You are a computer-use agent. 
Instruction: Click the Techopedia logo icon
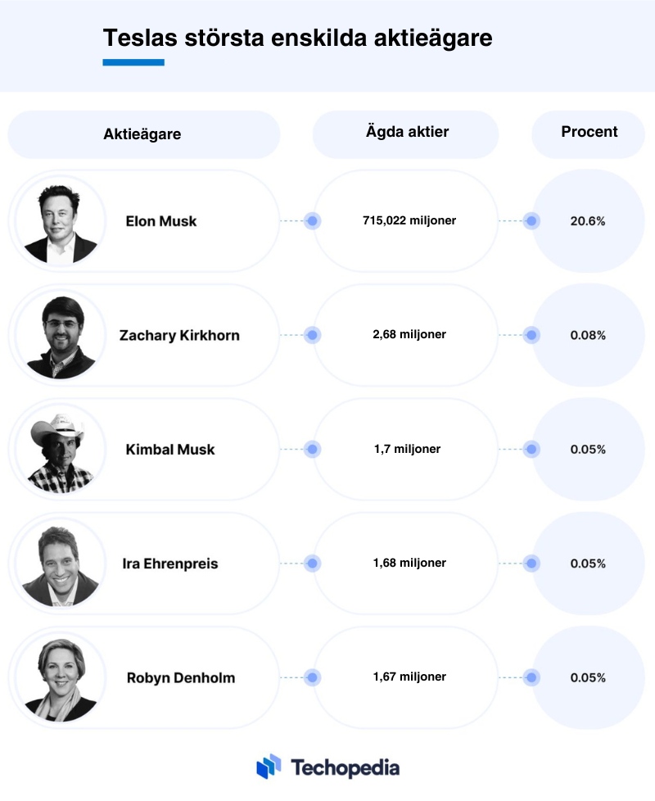[x=269, y=767]
